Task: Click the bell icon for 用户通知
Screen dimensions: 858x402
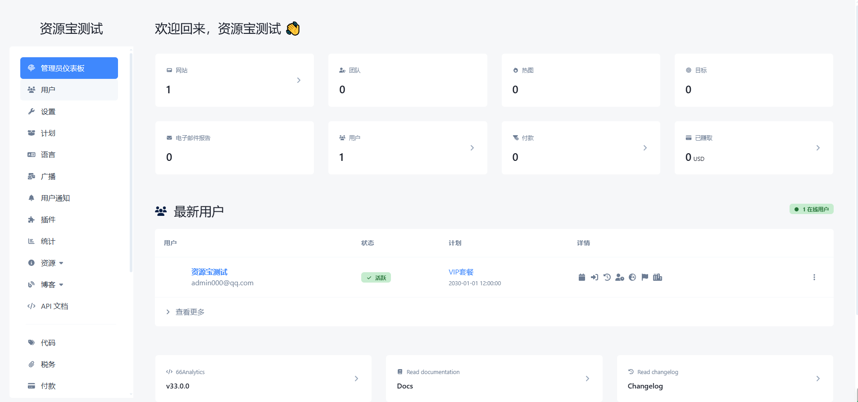Action: coord(32,198)
